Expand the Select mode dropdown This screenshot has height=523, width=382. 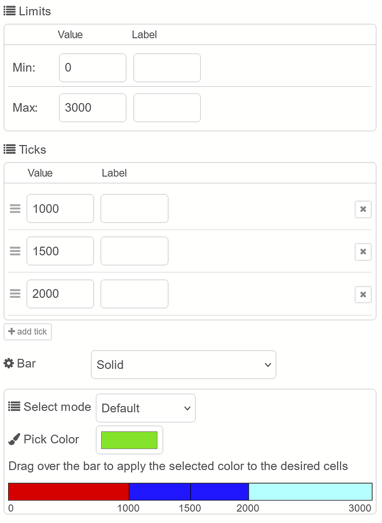click(x=146, y=408)
